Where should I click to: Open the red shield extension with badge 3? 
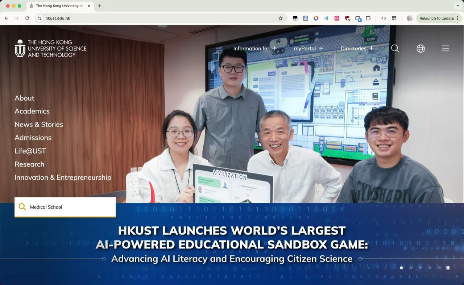347,18
